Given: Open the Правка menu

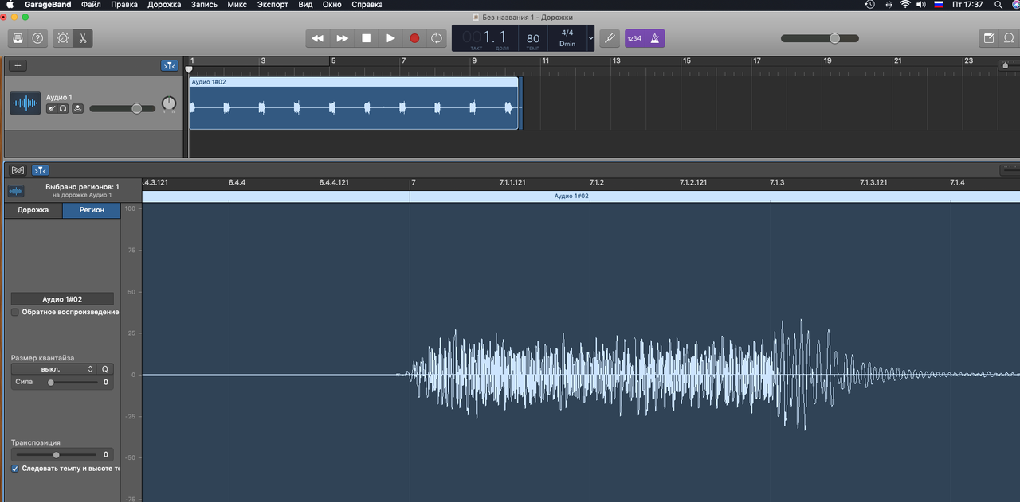Looking at the screenshot, I should tap(124, 5).
